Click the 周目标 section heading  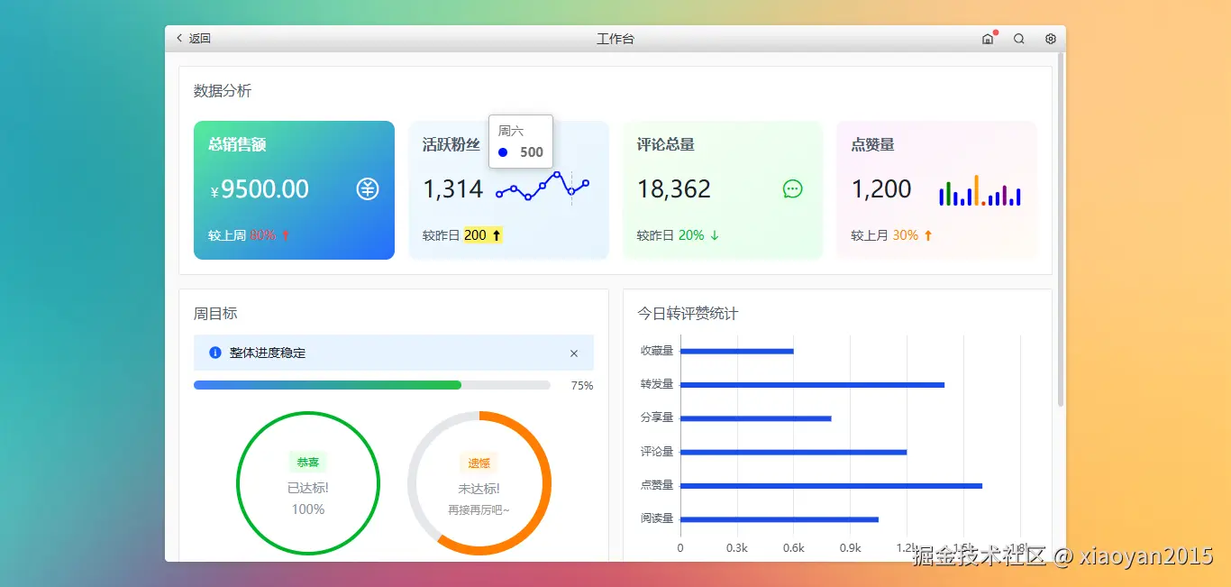click(x=215, y=314)
